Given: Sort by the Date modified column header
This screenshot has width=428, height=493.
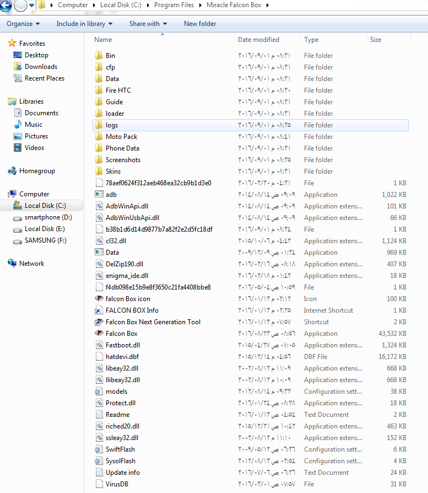Looking at the screenshot, I should pyautogui.click(x=267, y=40).
